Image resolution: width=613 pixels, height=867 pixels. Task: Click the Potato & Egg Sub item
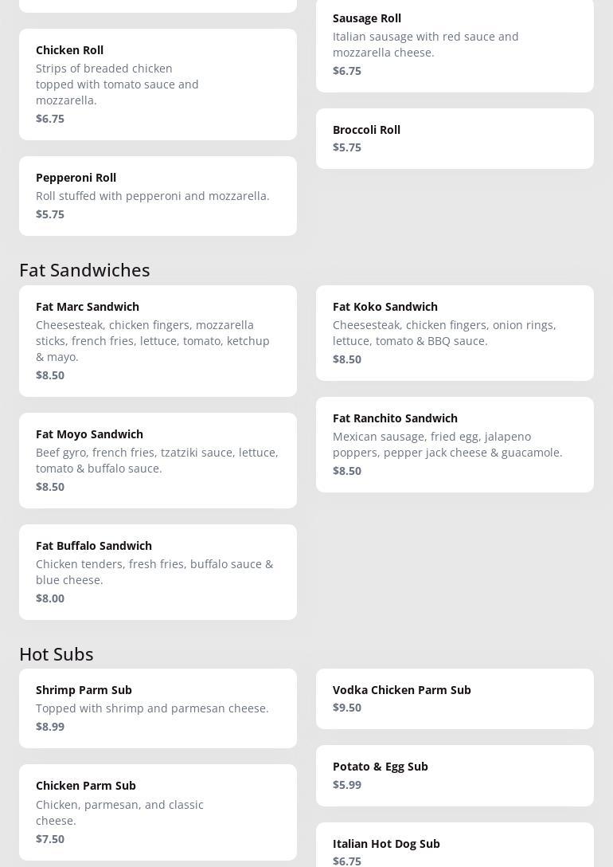pos(455,775)
